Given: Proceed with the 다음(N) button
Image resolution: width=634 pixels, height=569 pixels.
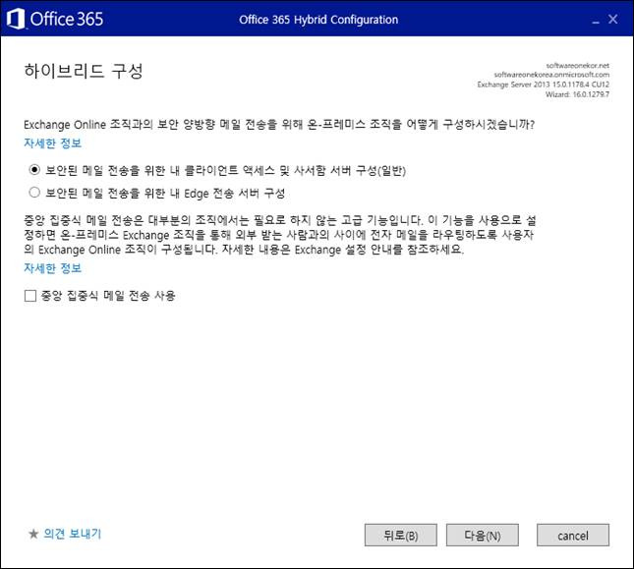Looking at the screenshot, I should click(483, 536).
